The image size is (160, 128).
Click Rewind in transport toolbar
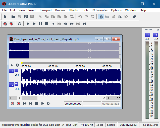[65, 24]
